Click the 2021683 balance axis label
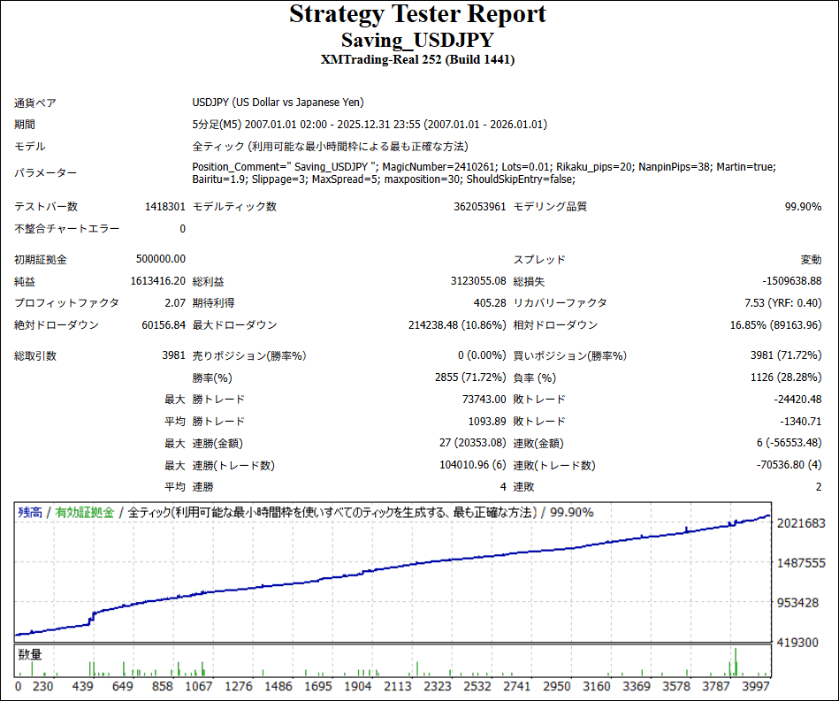 (x=801, y=523)
